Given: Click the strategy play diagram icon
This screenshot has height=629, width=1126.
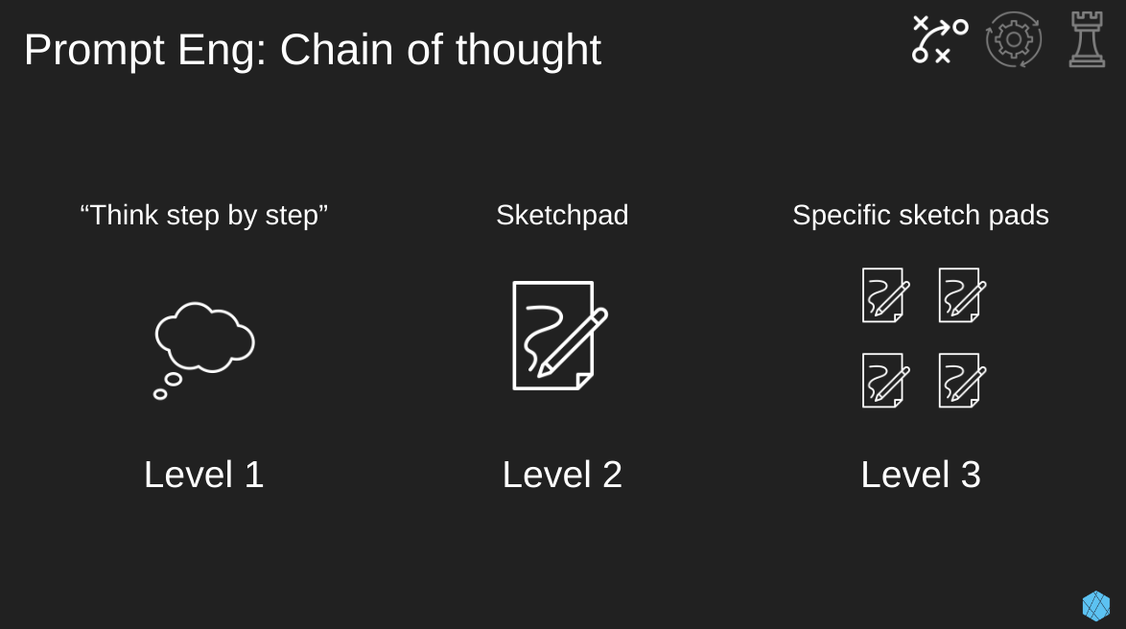Looking at the screenshot, I should [940, 39].
